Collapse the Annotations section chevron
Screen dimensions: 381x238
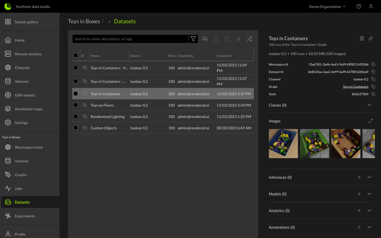pos(369,227)
